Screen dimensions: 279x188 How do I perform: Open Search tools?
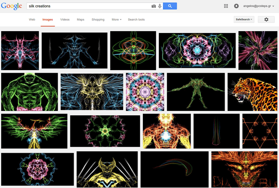pyautogui.click(x=136, y=20)
